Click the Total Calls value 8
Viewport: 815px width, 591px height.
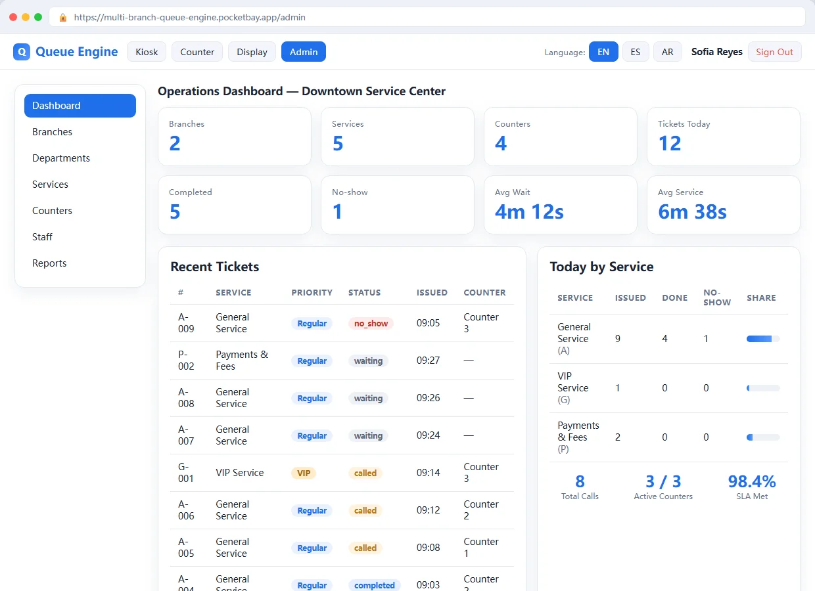580,481
